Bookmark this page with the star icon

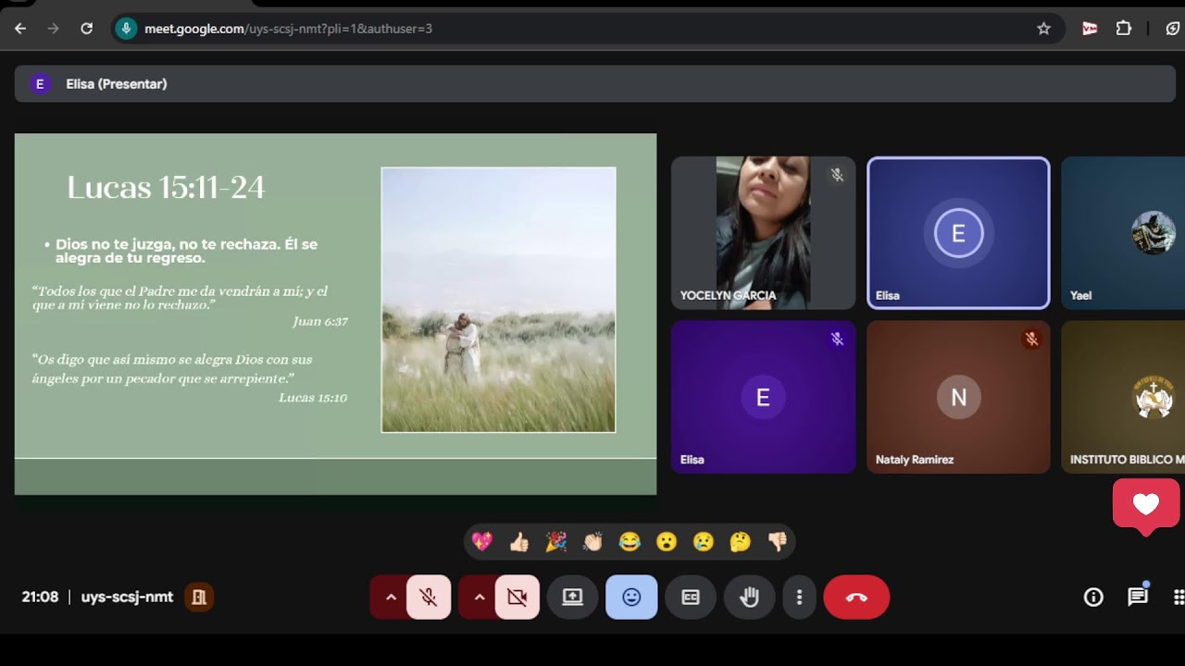click(1044, 29)
